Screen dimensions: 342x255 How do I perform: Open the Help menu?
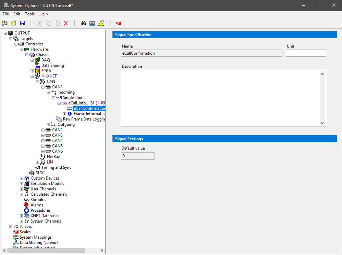coord(43,14)
